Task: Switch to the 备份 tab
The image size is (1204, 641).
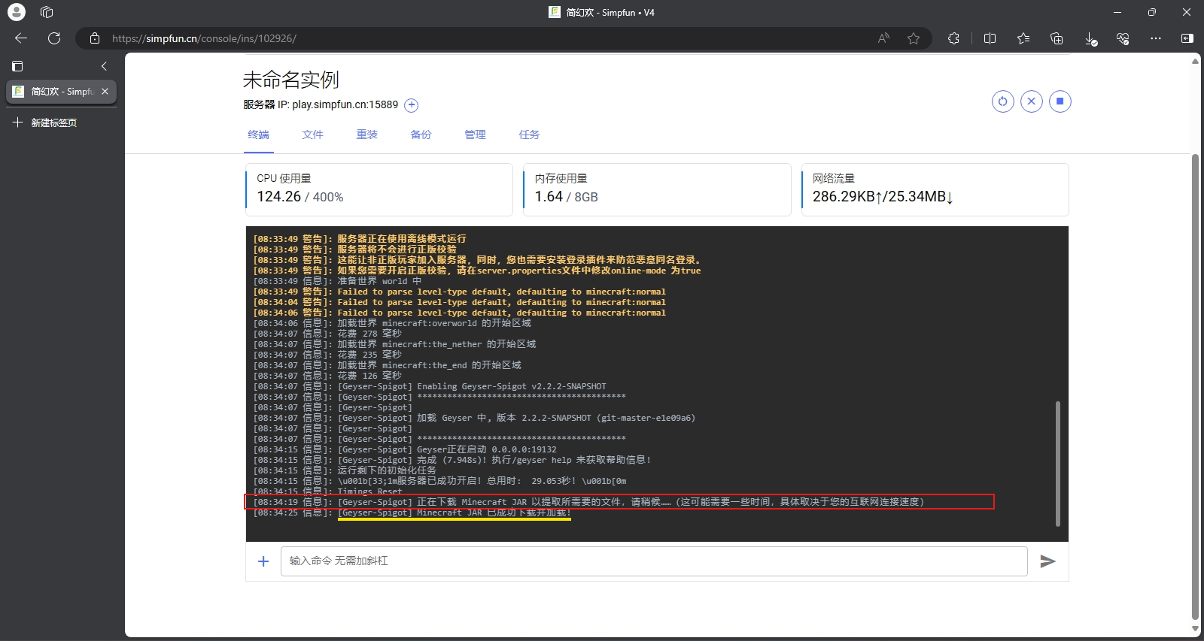Action: (421, 135)
